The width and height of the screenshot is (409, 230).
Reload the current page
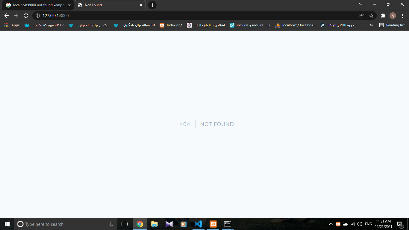(x=26, y=16)
